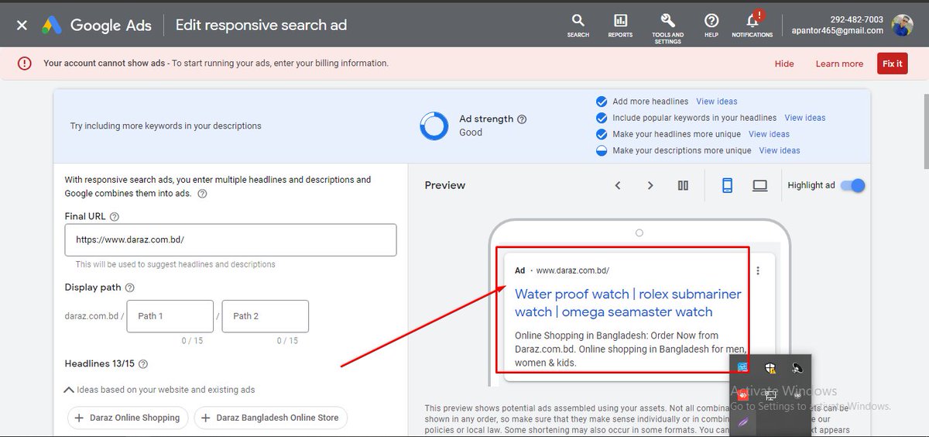This screenshot has height=437, width=929.
Task: Click the red Fix it button
Action: [x=893, y=64]
